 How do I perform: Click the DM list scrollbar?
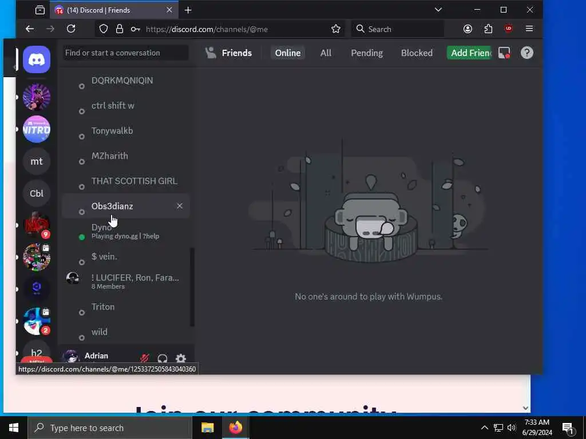point(192,287)
